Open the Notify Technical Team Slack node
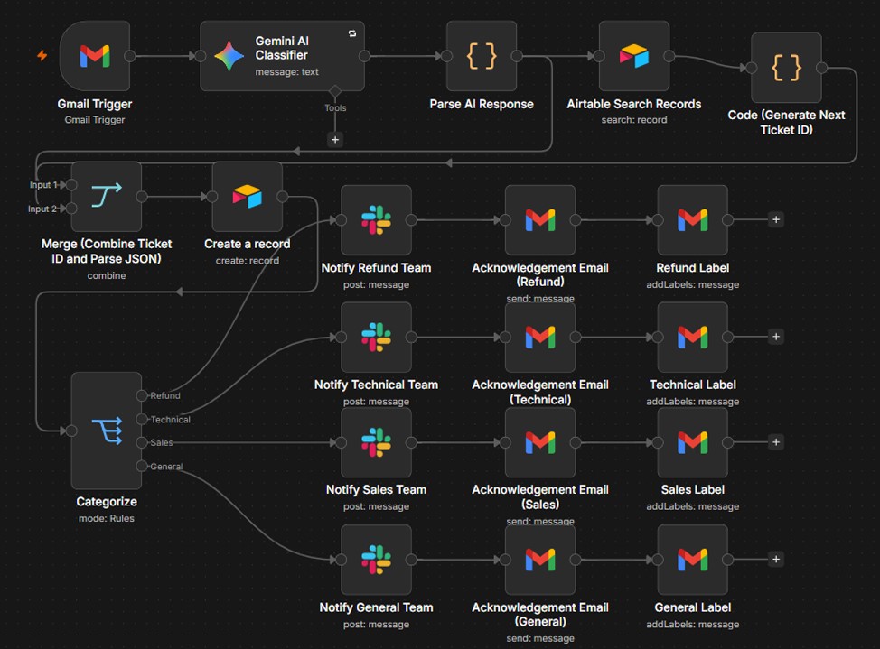This screenshot has height=649, width=880. (x=376, y=337)
